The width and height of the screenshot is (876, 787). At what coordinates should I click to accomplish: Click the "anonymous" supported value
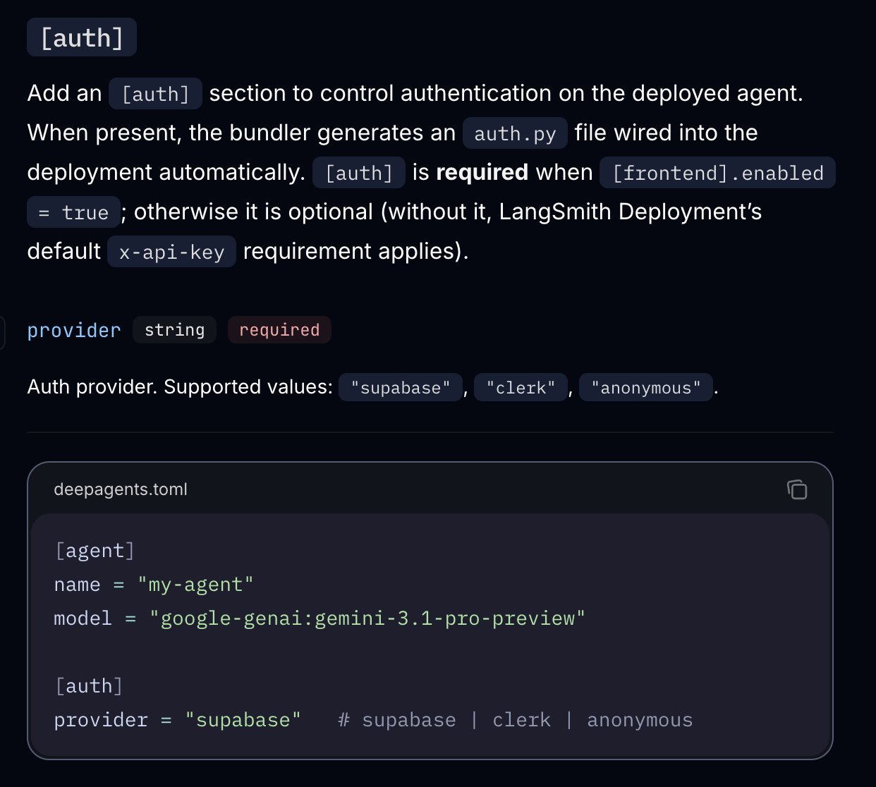(x=646, y=387)
